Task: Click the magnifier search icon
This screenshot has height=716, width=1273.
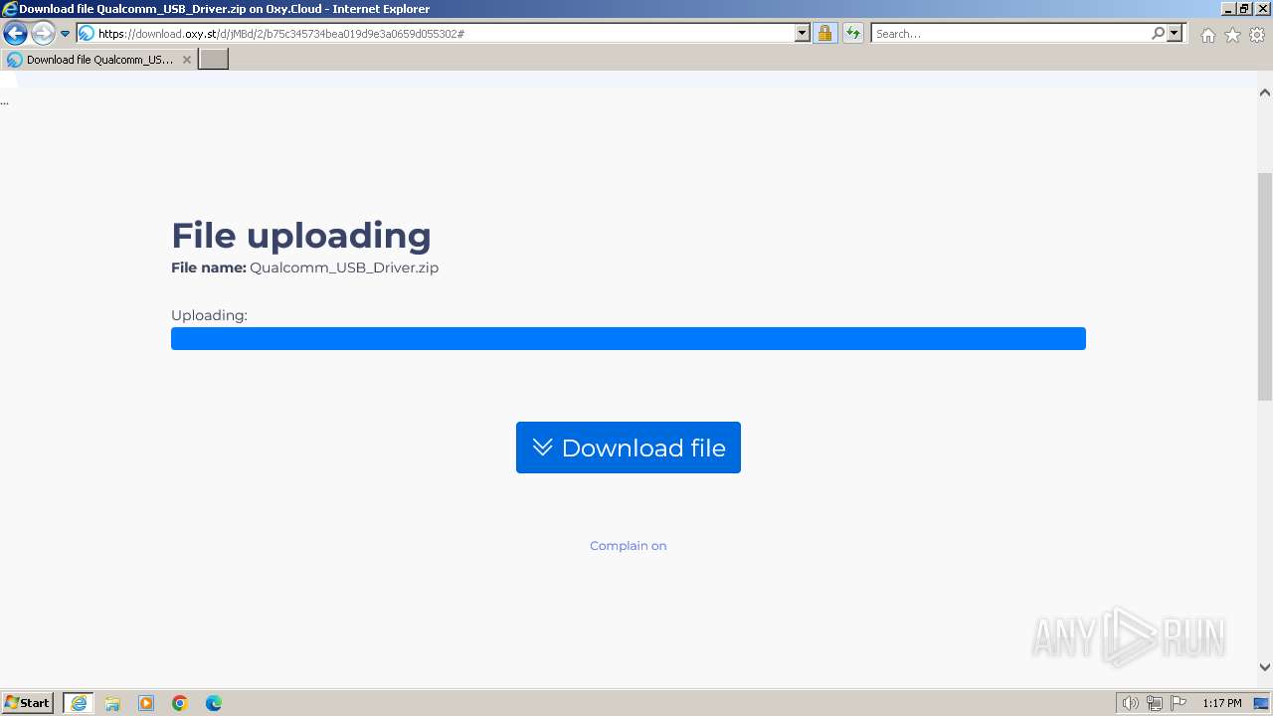Action: point(1158,34)
